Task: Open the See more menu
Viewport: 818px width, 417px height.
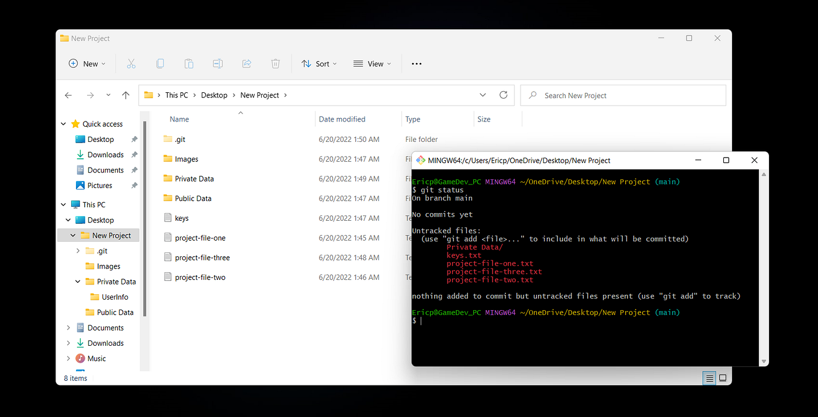Action: pos(416,64)
